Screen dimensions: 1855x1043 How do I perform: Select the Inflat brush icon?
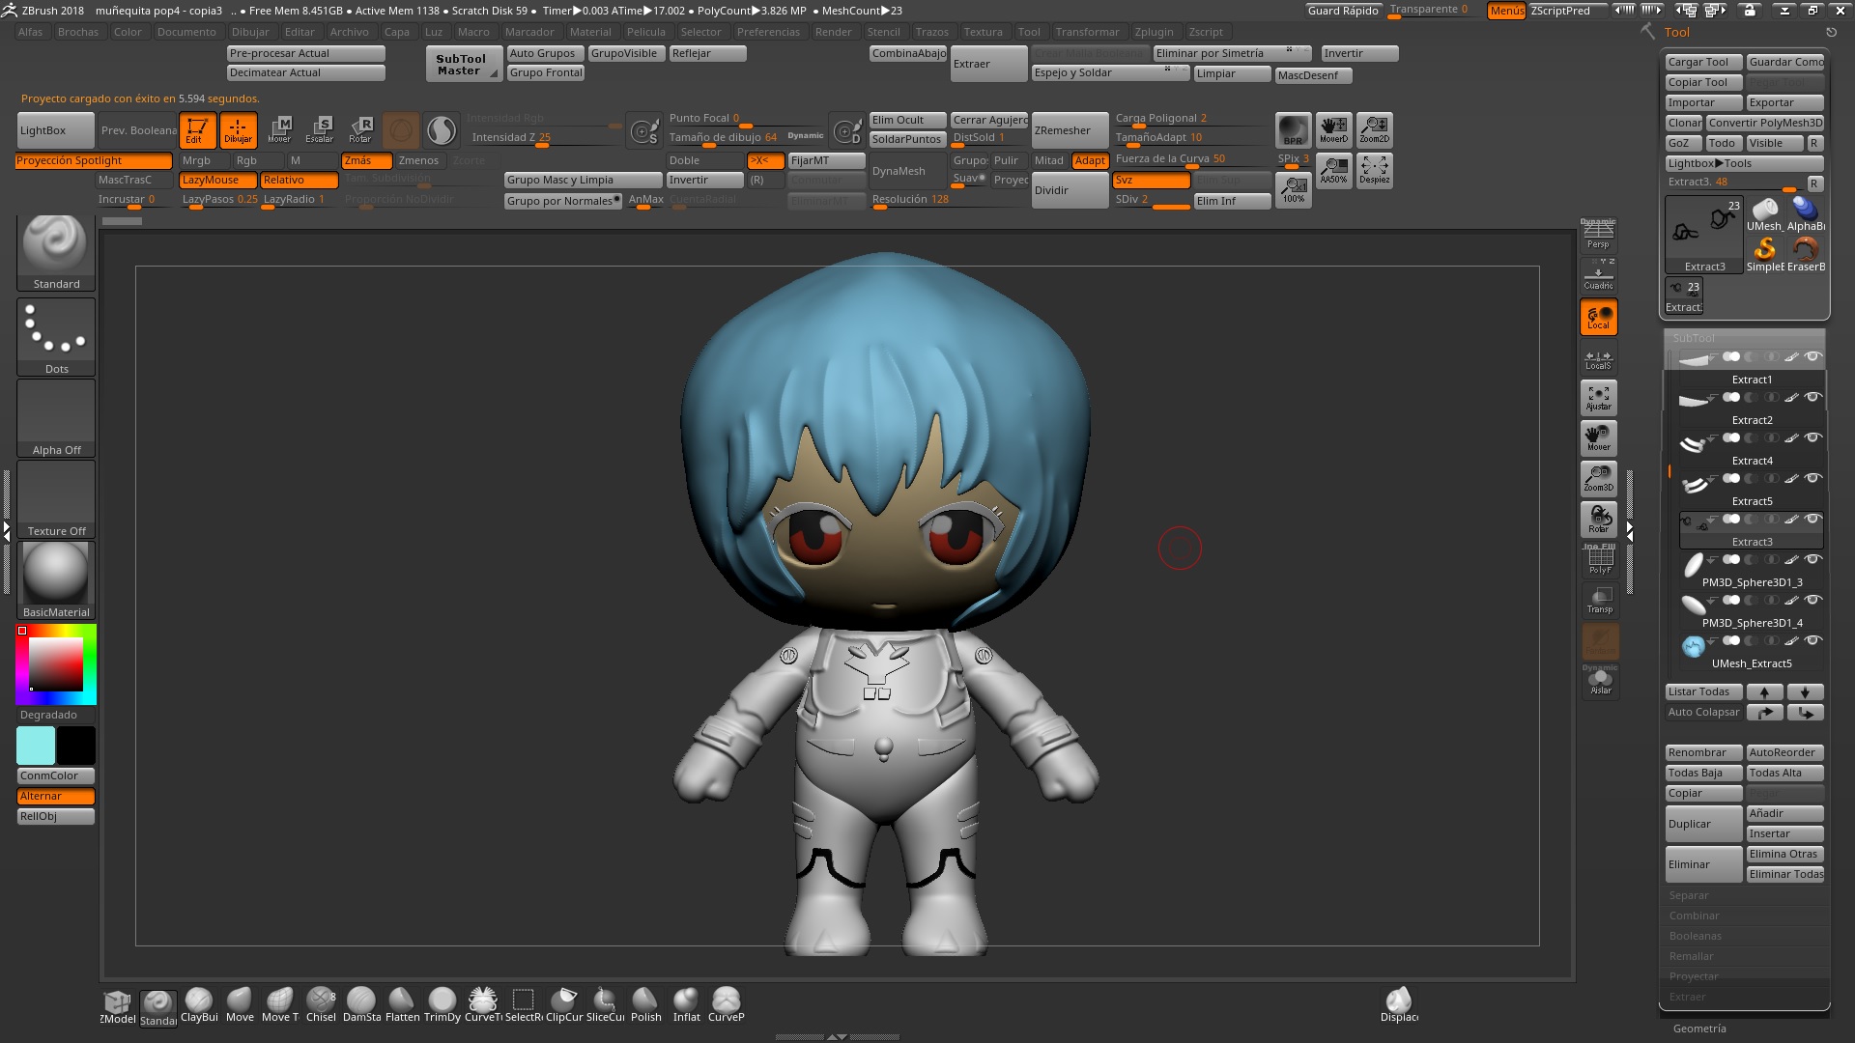tap(686, 1004)
